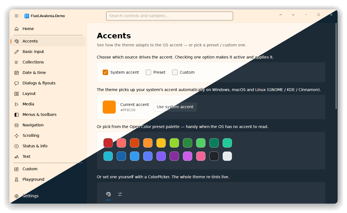Click the Menus & toolbars icon
The image size is (347, 213).
coord(17,115)
